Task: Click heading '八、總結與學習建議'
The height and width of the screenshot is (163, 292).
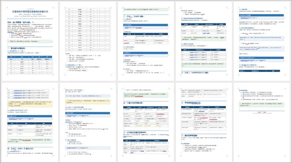Action: (189, 136)
